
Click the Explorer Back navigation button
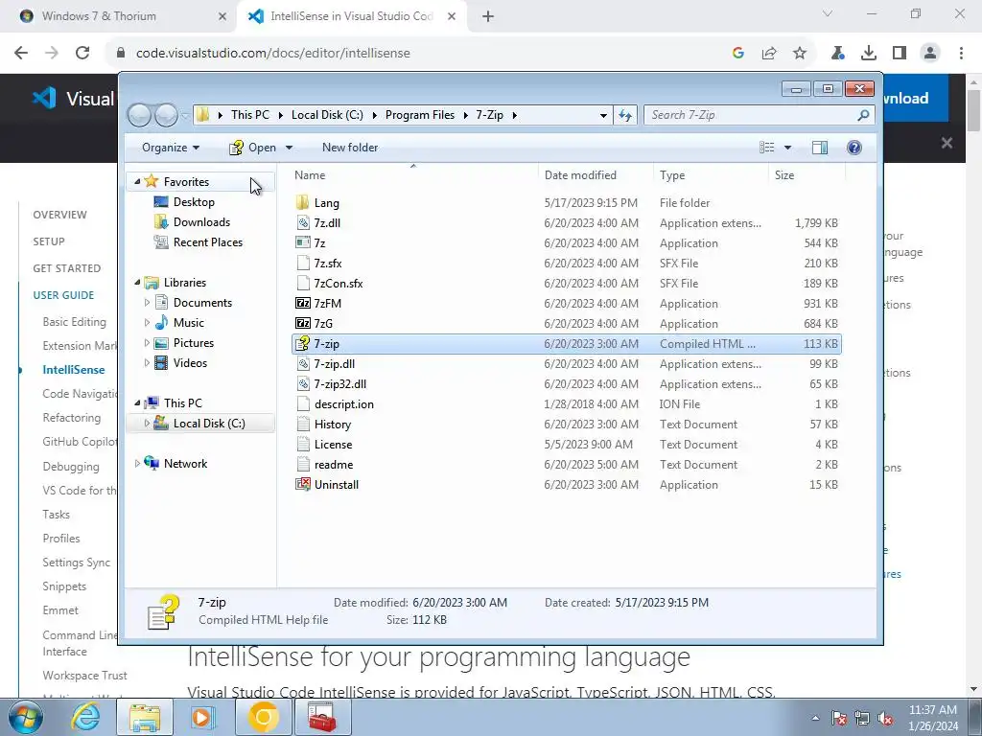[x=140, y=115]
